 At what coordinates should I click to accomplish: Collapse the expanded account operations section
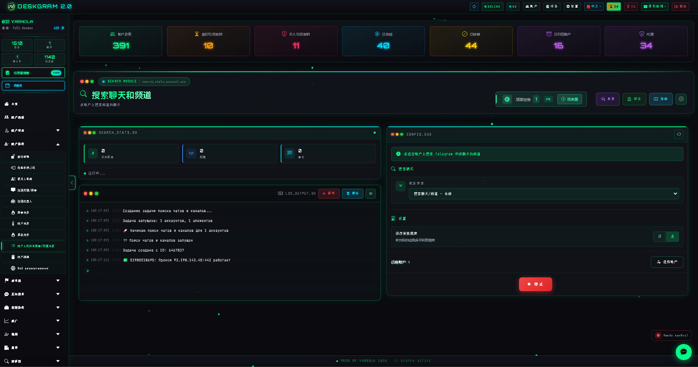coord(33,144)
